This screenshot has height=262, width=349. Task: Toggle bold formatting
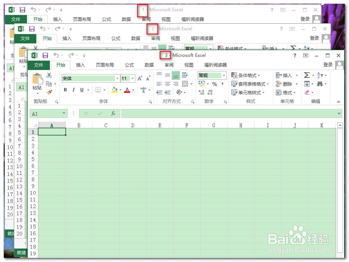click(65, 89)
